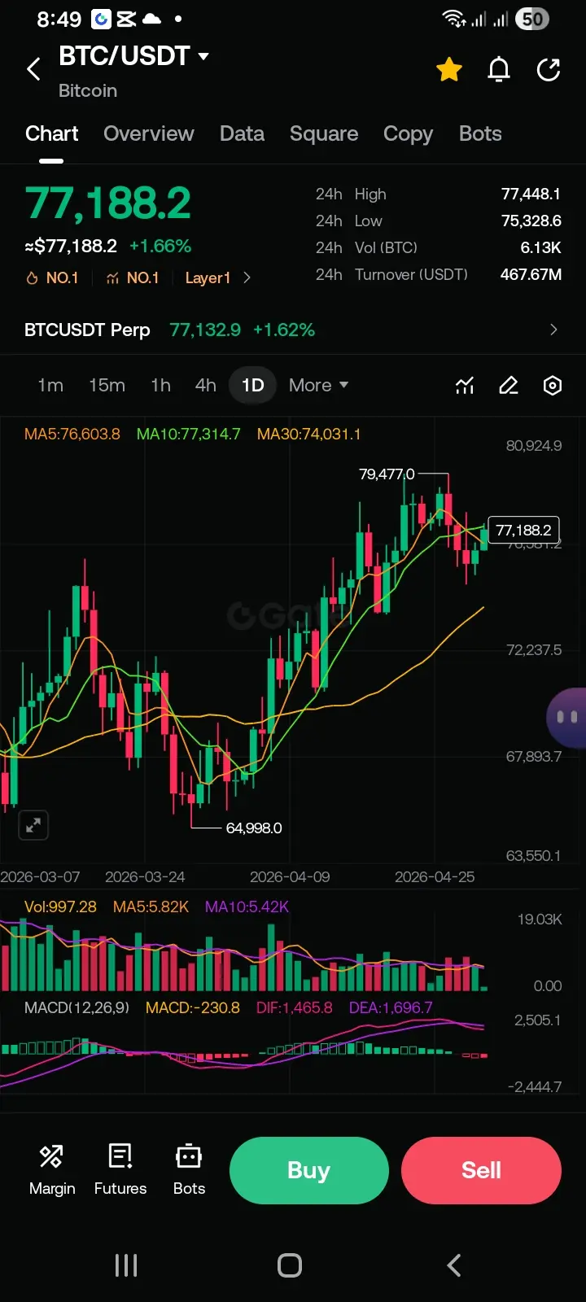
Task: Tap the MACD(12,26,9) label
Action: tap(77, 1007)
